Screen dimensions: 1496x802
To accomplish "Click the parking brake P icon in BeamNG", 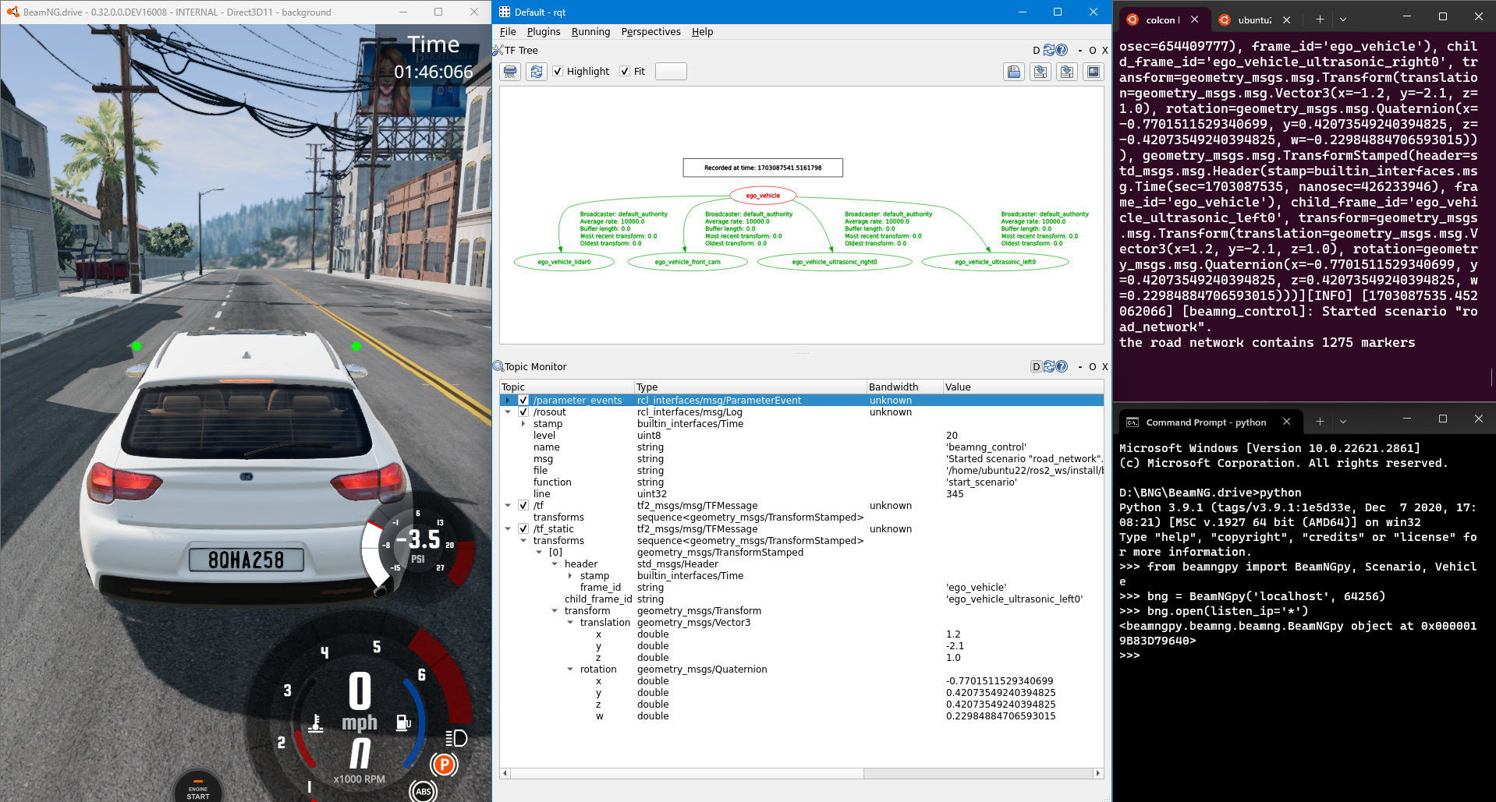I will (444, 765).
